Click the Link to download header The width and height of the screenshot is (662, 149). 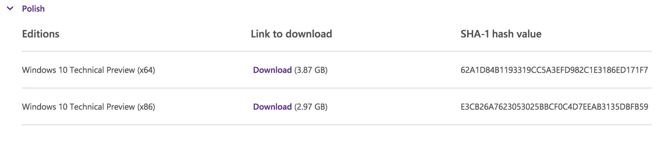click(291, 34)
